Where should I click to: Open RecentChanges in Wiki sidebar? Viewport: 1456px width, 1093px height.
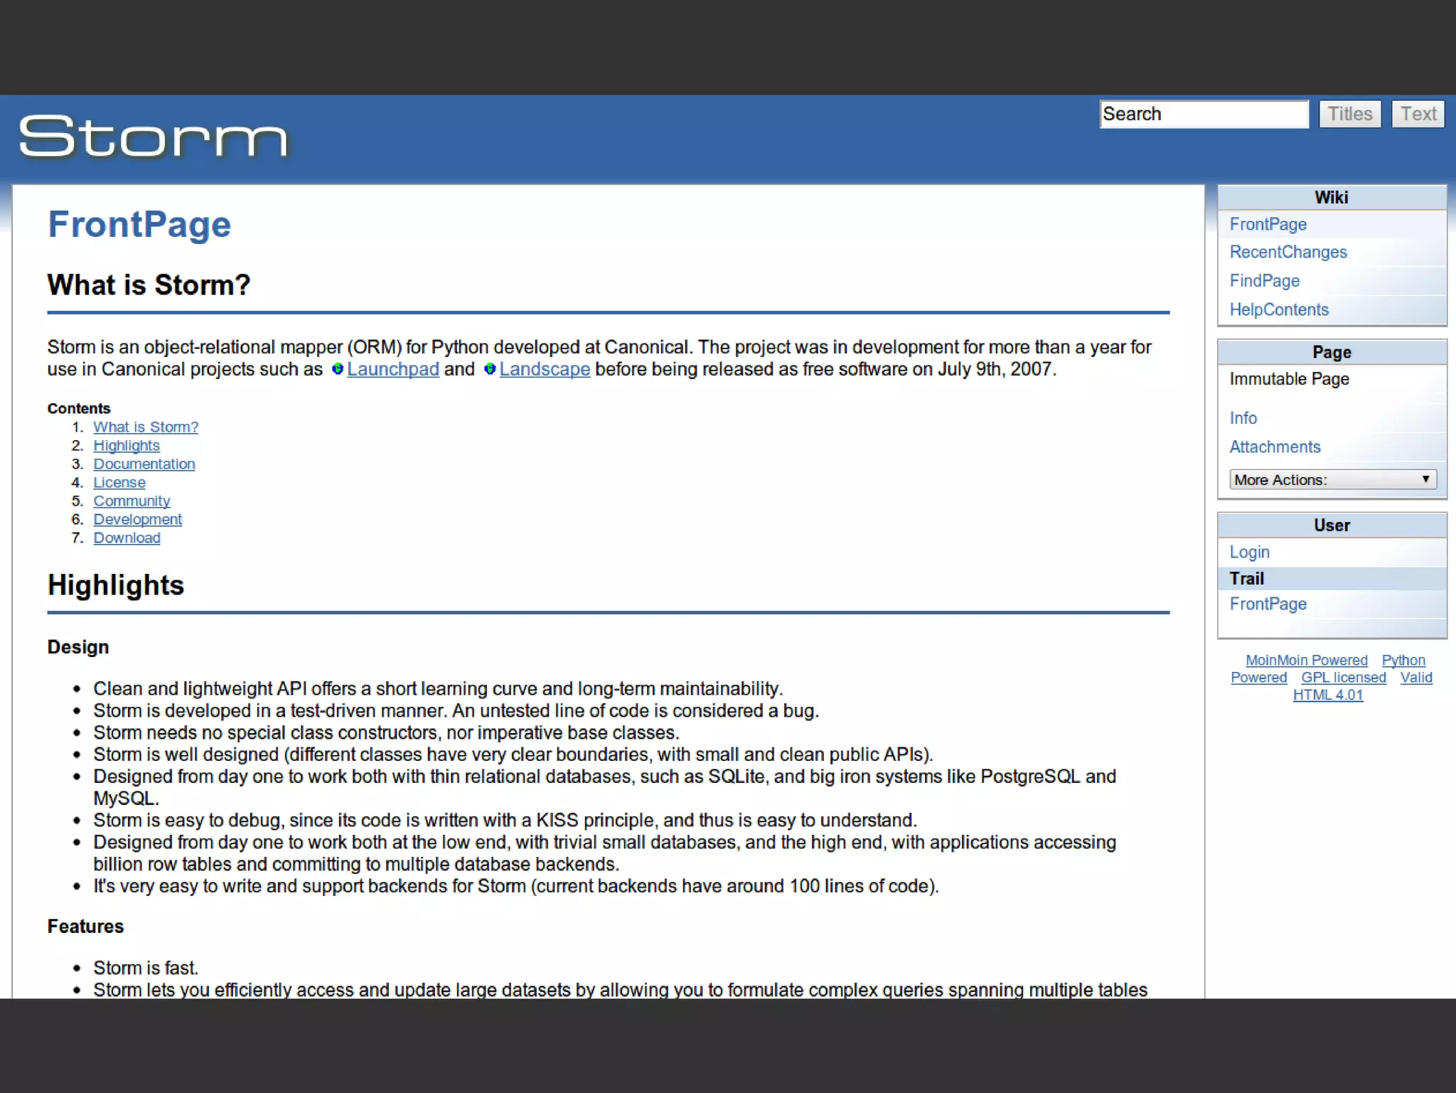1288,252
